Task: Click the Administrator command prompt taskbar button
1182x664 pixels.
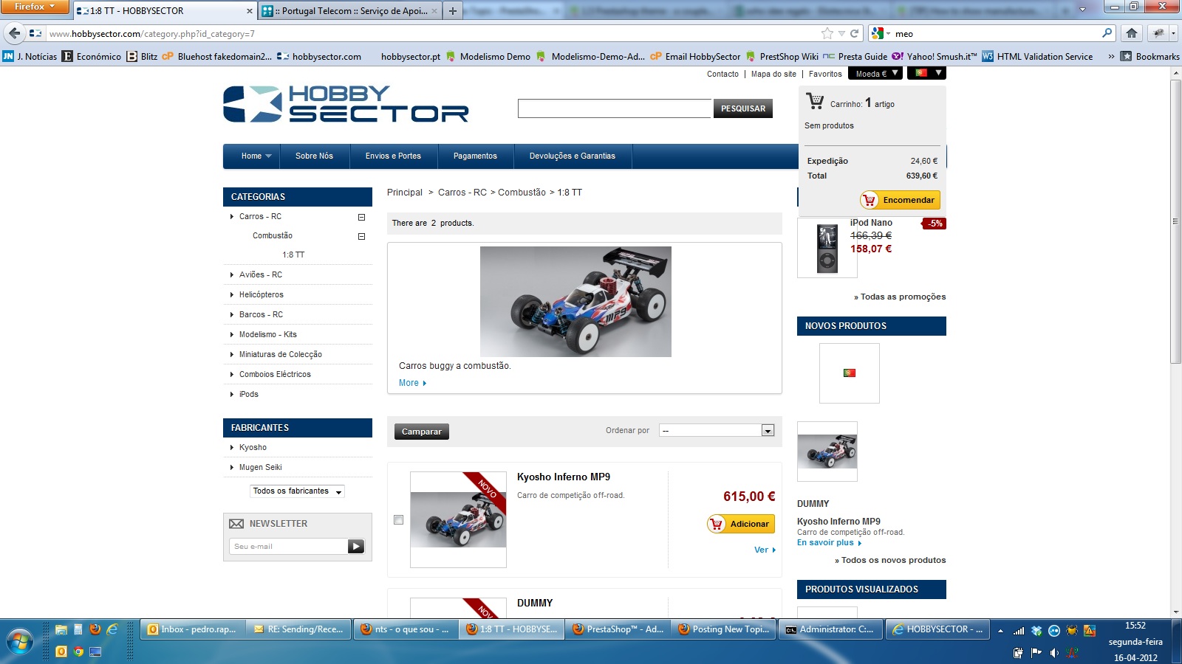Action: click(830, 629)
